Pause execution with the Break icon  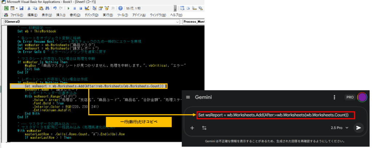pos(74,8)
